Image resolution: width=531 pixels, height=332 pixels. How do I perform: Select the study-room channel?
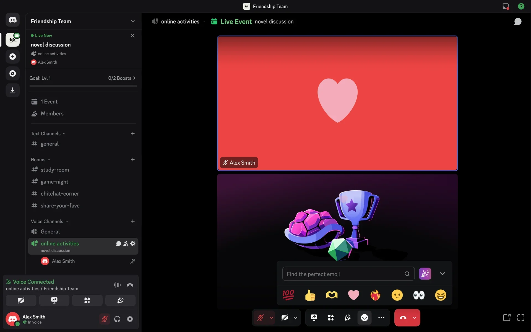click(x=54, y=170)
